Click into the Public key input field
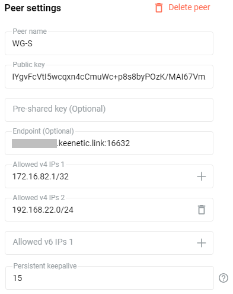The width and height of the screenshot is (233, 294). pyautogui.click(x=109, y=77)
